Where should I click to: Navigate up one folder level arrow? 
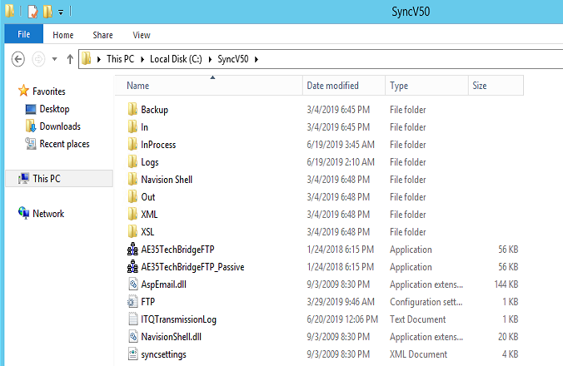(69, 59)
